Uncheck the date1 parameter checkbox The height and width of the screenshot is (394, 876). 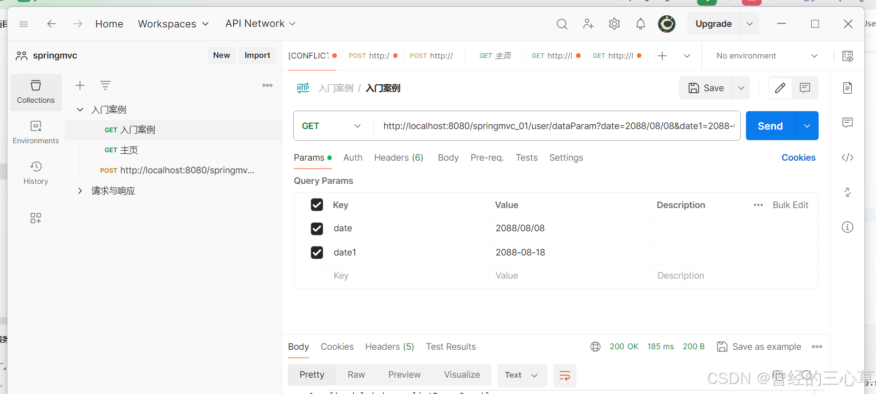[317, 253]
